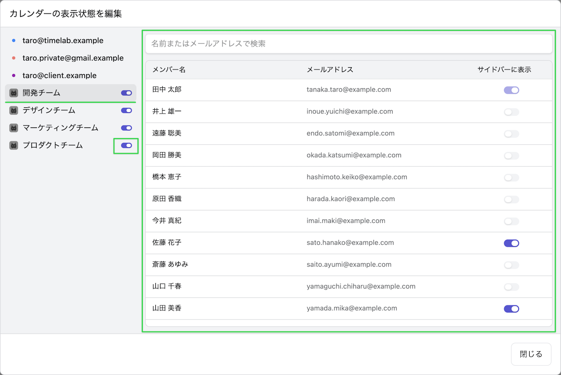Enable sidebar display for 原田 香織

coord(511,199)
